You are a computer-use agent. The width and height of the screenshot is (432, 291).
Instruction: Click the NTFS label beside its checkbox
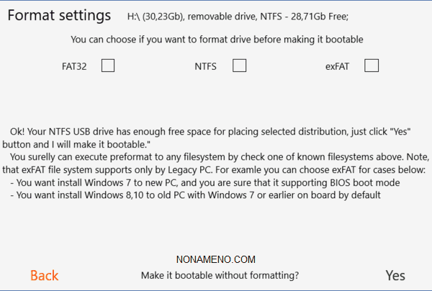206,67
